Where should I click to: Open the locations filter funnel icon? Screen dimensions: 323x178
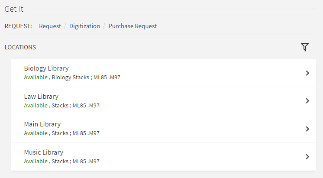coord(305,47)
